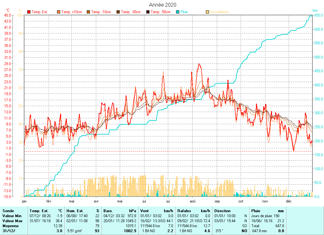This screenshot has height=235, width=324.
Task: Click the red Temp. Ext. legend swatch
Action: tap(29, 12)
